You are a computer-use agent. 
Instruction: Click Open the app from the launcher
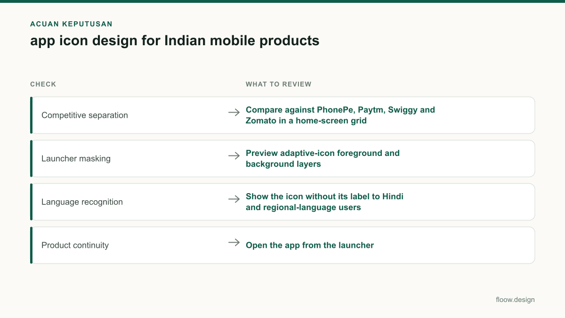point(310,245)
